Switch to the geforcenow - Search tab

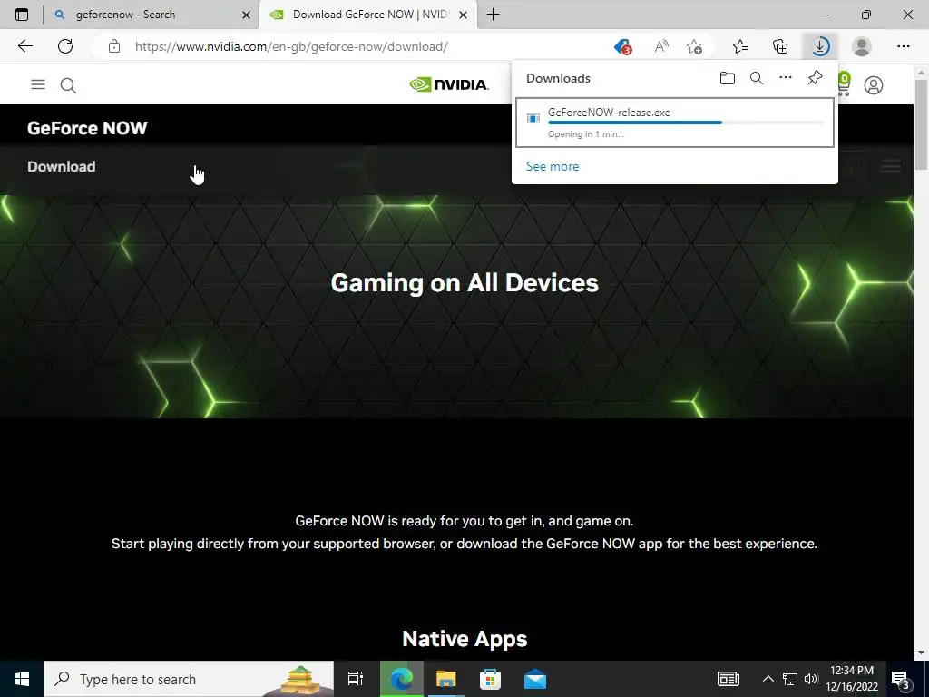[152, 15]
